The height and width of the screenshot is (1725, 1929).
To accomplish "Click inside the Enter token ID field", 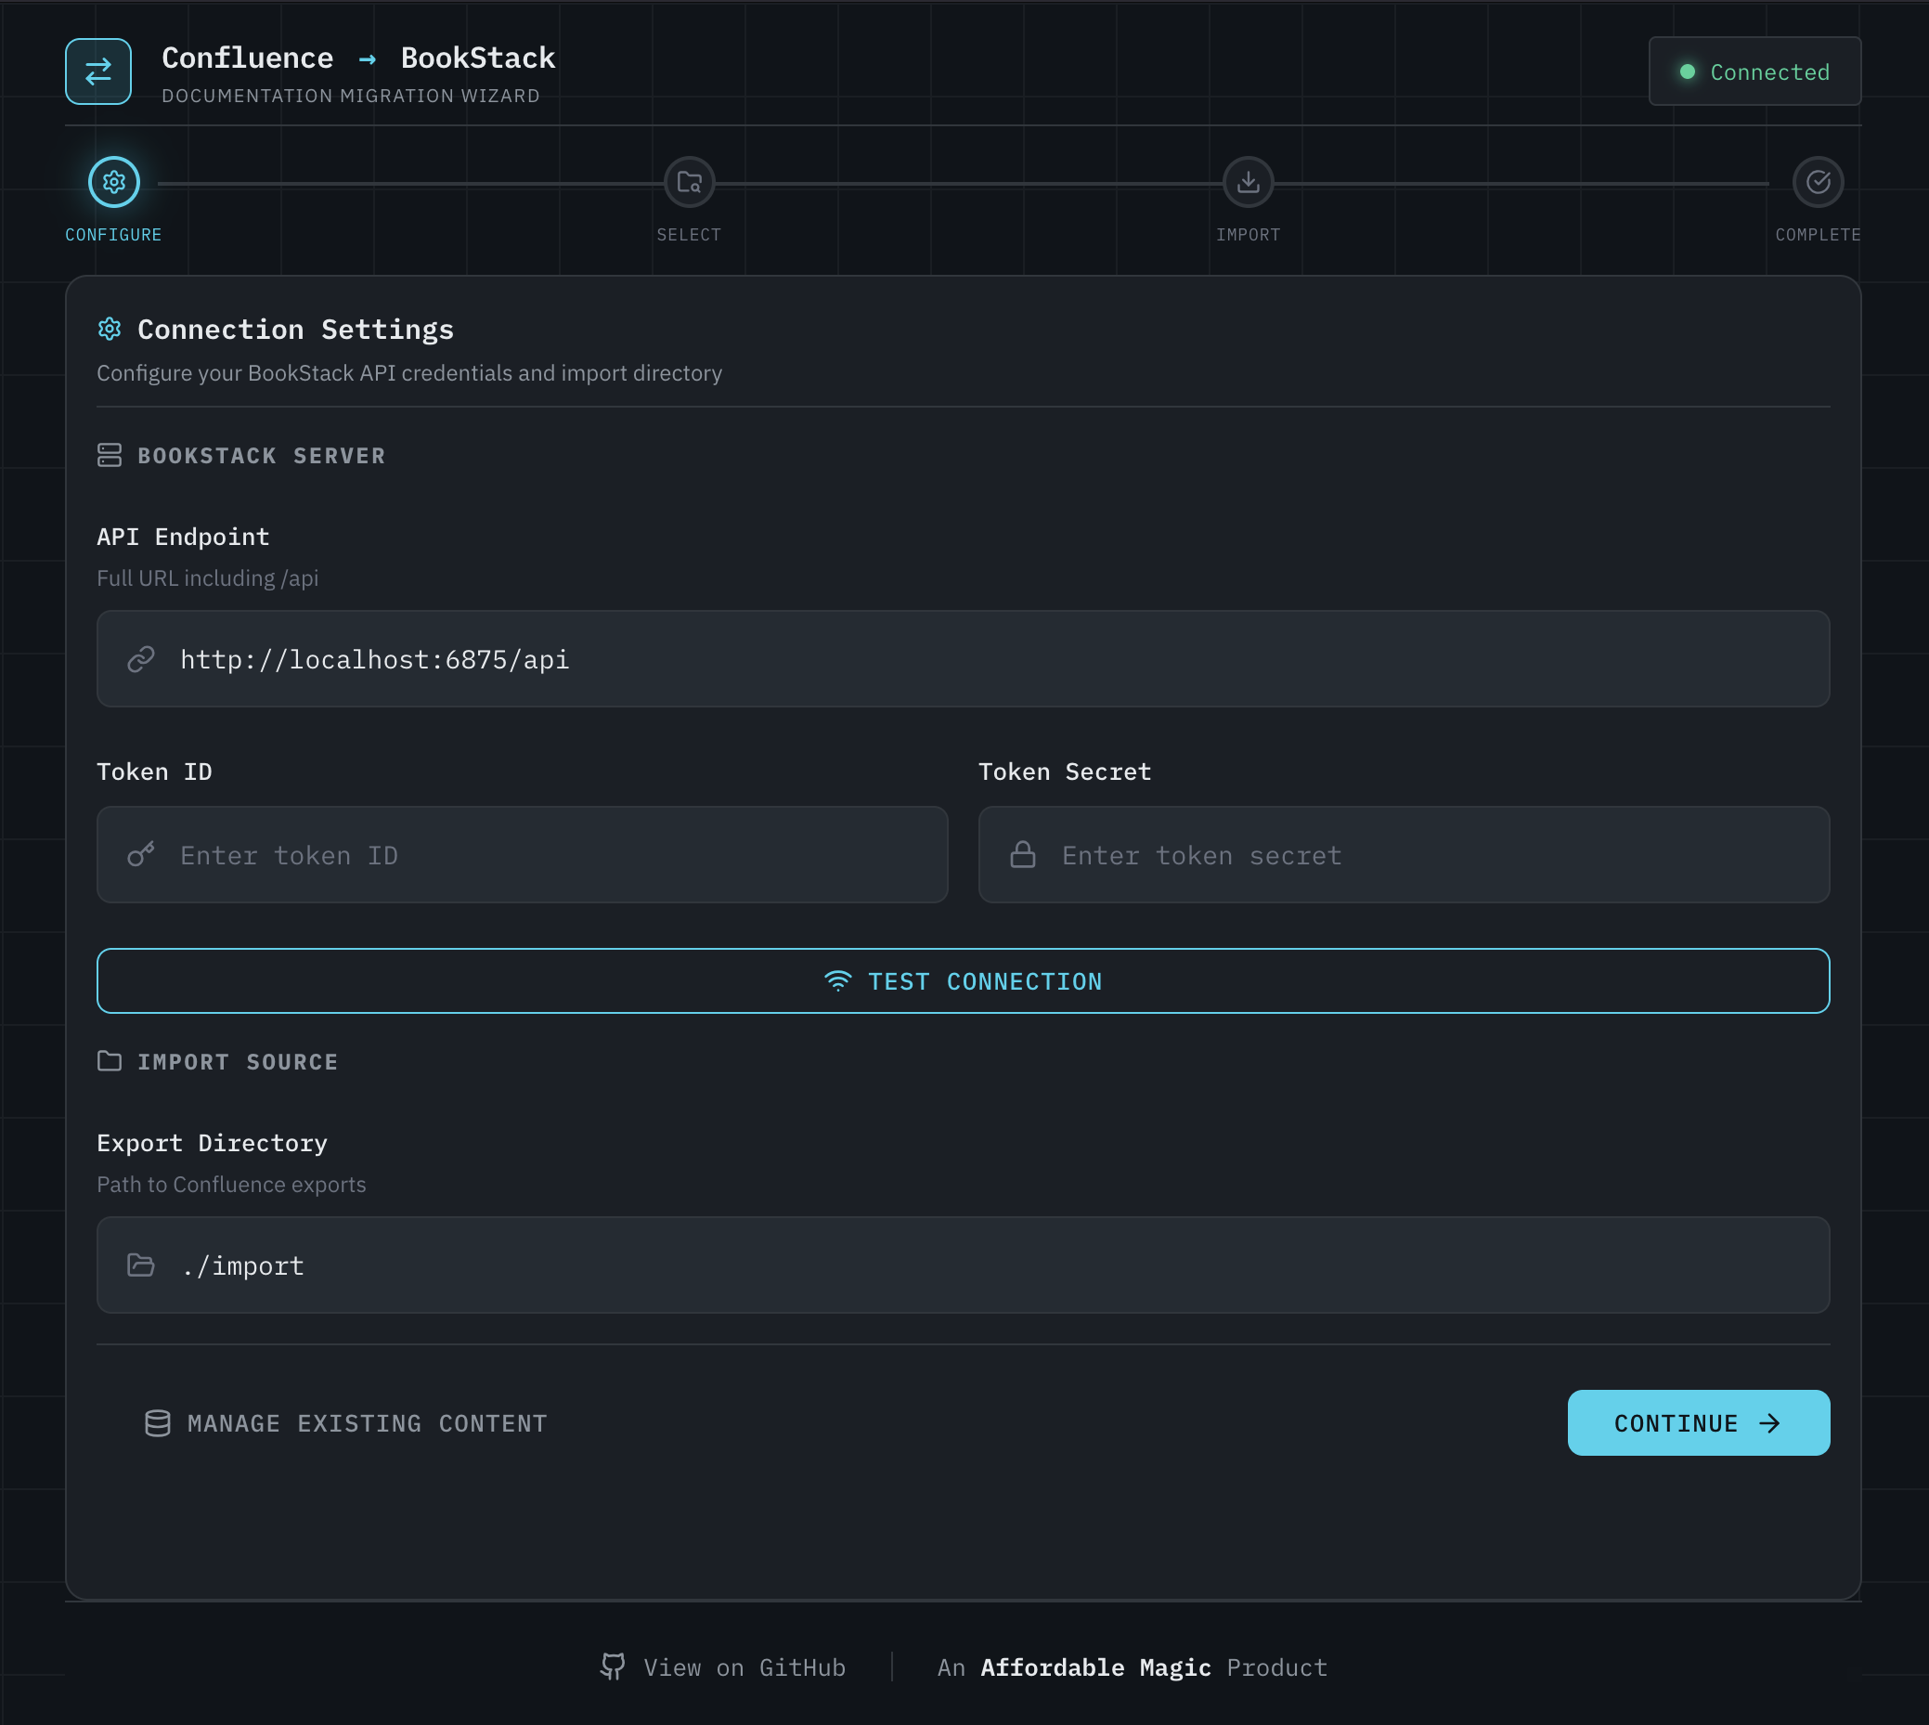I will pos(521,854).
